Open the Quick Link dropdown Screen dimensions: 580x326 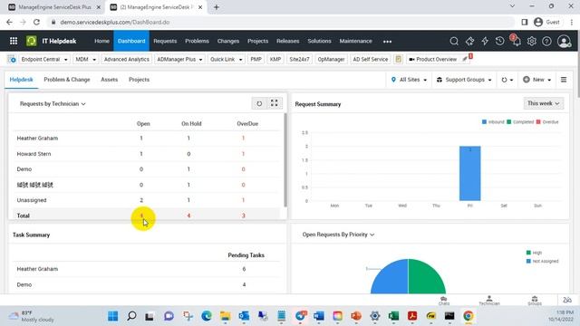tap(226, 59)
